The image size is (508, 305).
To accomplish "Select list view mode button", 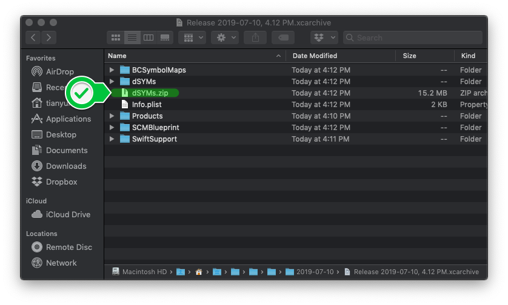I will [x=132, y=38].
